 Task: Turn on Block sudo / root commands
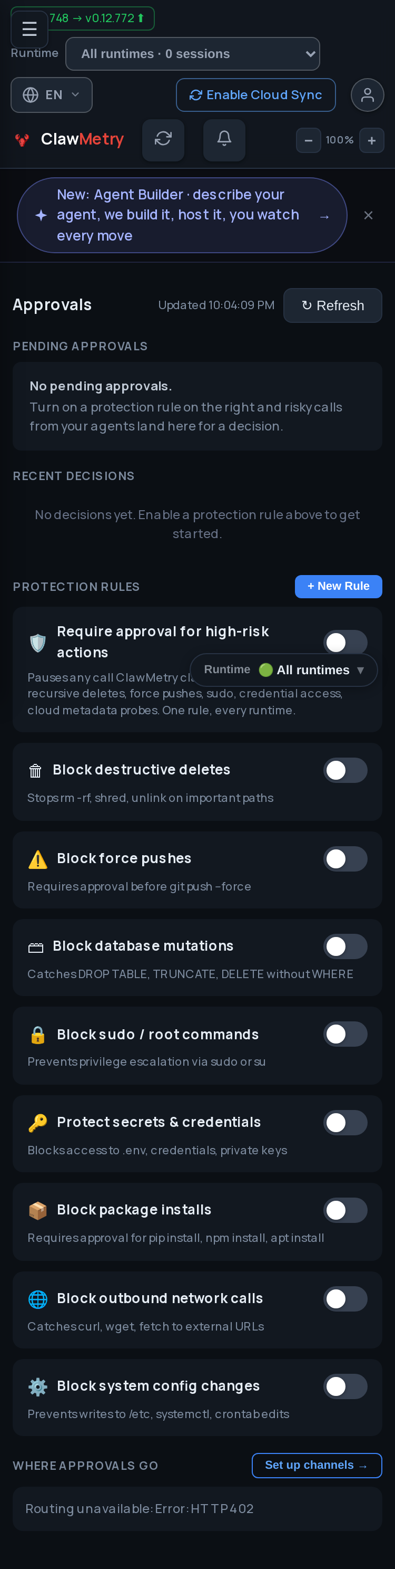[345, 1034]
